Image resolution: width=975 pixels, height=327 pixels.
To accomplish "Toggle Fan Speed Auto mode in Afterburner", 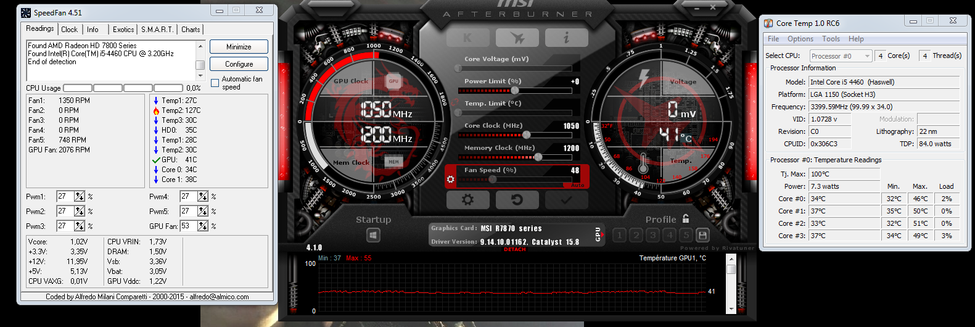I will [x=577, y=185].
